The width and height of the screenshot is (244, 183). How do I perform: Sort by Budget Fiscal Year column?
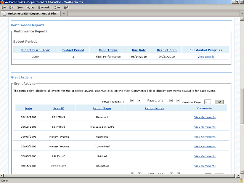click(x=35, y=50)
